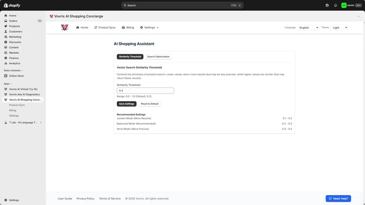This screenshot has width=365, height=205.
Task: Open Billing sub-item in sidebar
Action: (13, 110)
